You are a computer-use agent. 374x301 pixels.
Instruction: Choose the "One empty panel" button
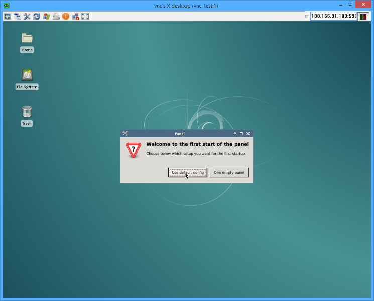click(x=229, y=172)
